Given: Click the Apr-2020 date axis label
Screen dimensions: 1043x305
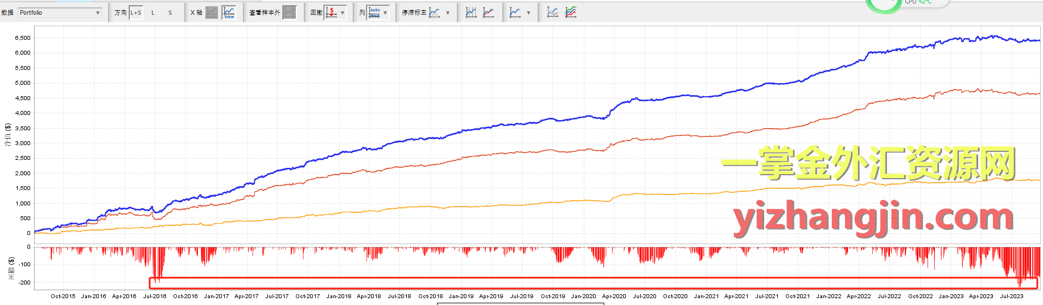Looking at the screenshot, I should click(614, 296).
